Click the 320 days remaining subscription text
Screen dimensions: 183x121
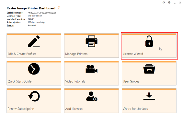coord(36,22)
